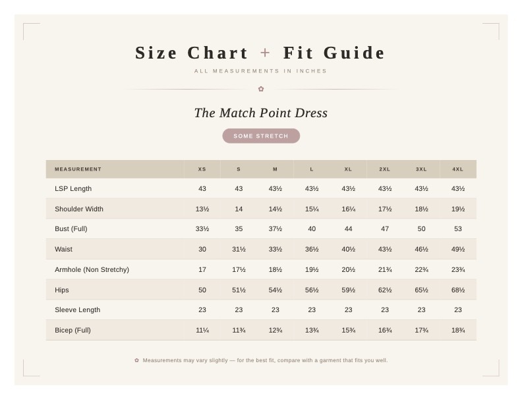Screen dimensions: 522x403
Task: Click the MEASUREMENT column header
Action: (x=78, y=169)
